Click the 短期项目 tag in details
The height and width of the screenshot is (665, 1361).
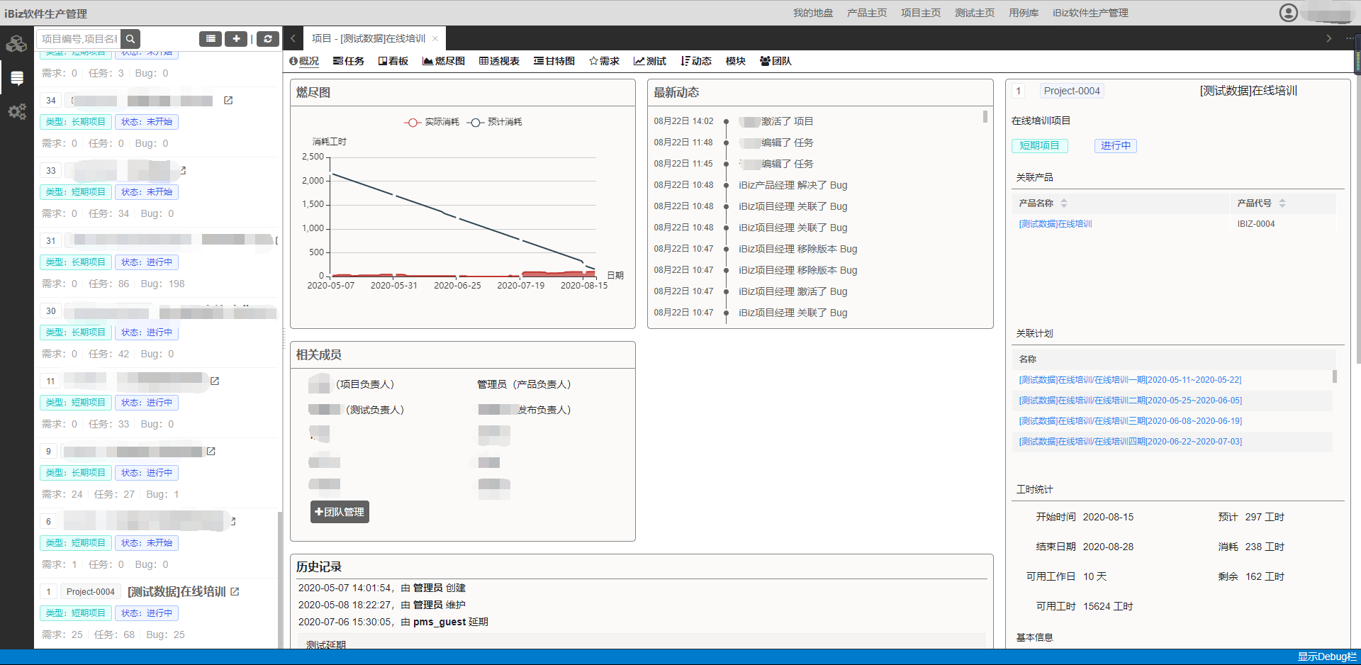point(1040,146)
